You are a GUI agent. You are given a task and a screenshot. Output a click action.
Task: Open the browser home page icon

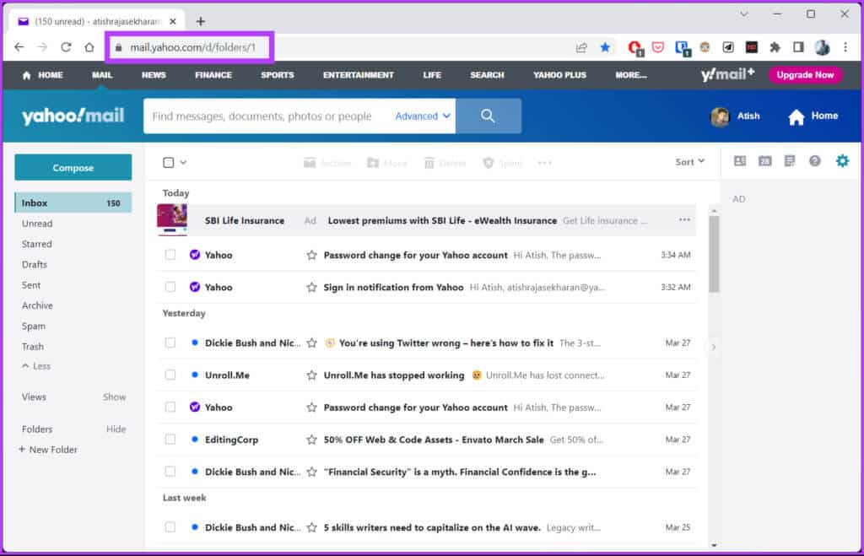click(x=89, y=47)
